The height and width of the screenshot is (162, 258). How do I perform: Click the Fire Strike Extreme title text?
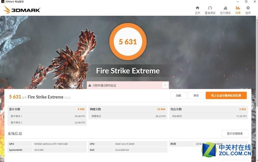(128, 71)
